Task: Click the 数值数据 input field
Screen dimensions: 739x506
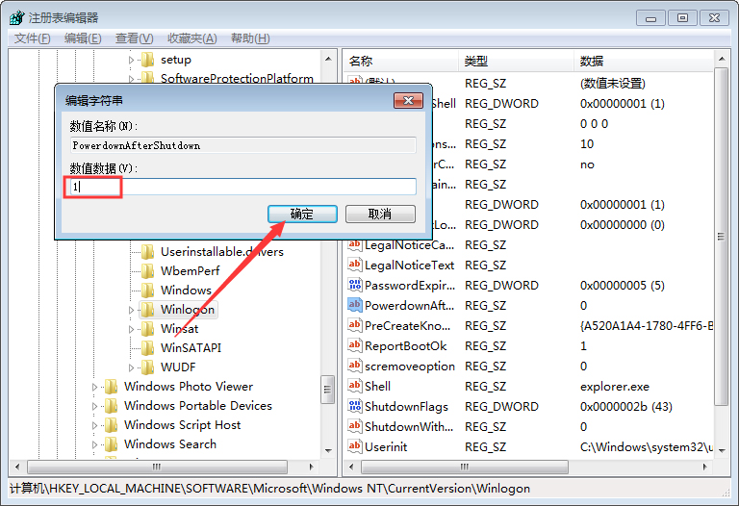Action: tap(242, 187)
